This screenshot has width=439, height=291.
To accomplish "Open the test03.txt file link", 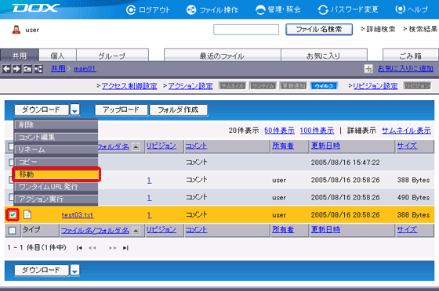I will click(78, 215).
